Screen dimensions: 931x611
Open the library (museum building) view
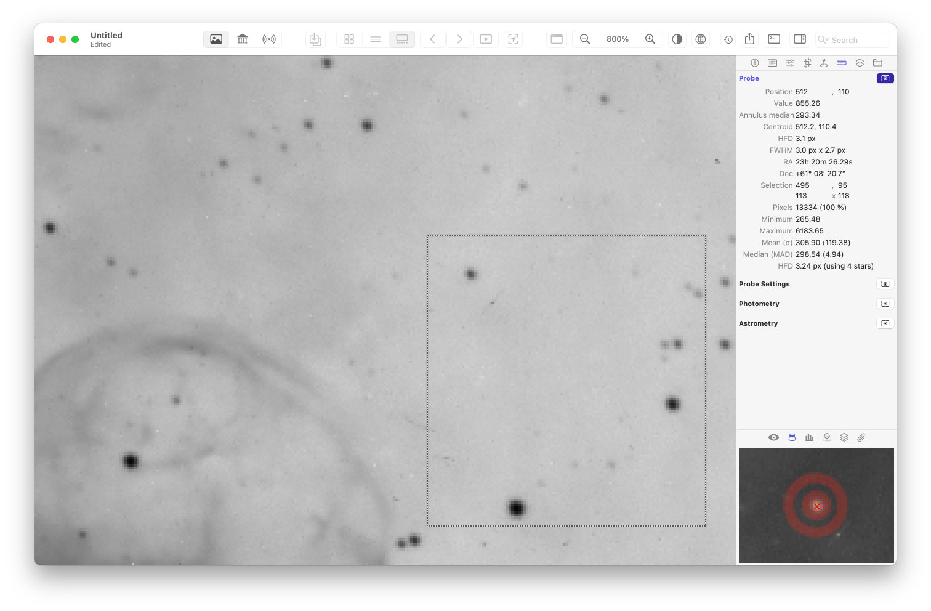coord(243,39)
